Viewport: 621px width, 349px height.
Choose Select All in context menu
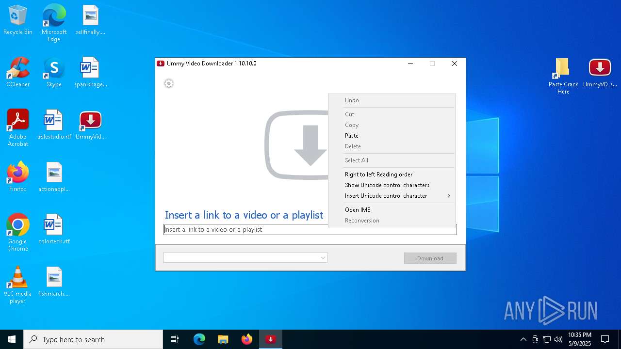[392, 160]
